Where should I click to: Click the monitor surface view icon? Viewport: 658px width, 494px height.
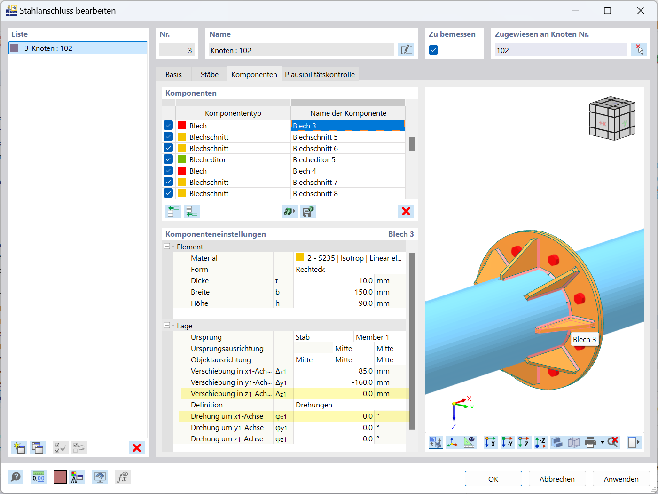click(100, 478)
